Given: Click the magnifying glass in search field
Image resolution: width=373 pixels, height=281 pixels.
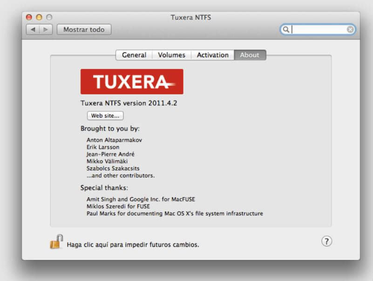Looking at the screenshot, I should (287, 29).
